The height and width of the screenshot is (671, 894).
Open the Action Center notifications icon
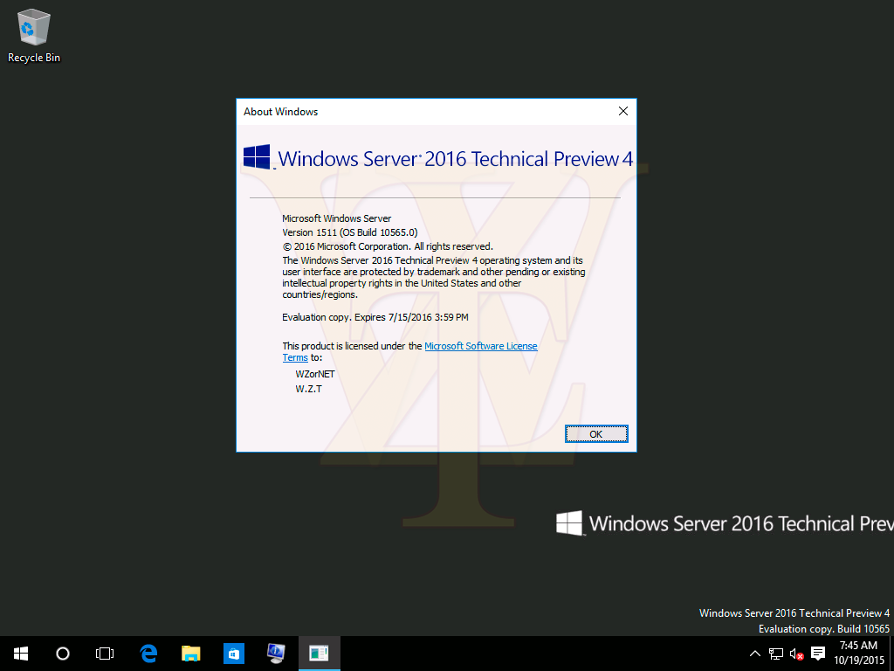click(x=818, y=654)
